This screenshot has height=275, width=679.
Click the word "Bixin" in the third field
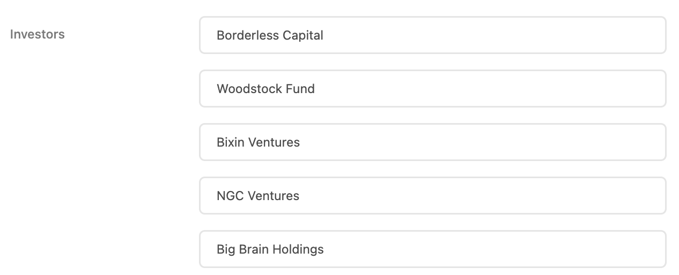point(231,142)
